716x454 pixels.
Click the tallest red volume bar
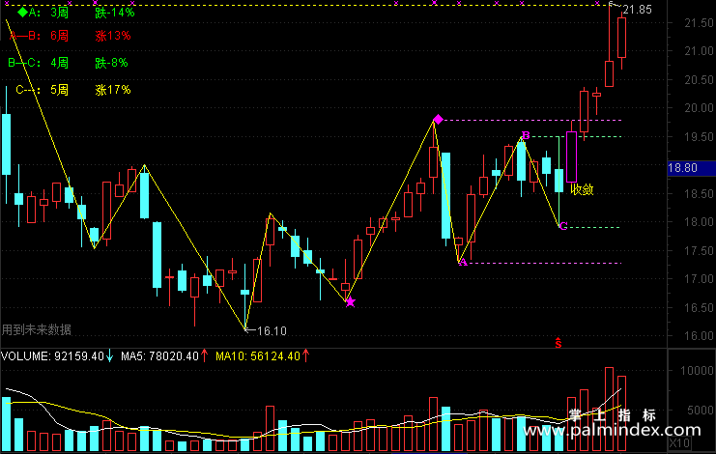[609, 409]
